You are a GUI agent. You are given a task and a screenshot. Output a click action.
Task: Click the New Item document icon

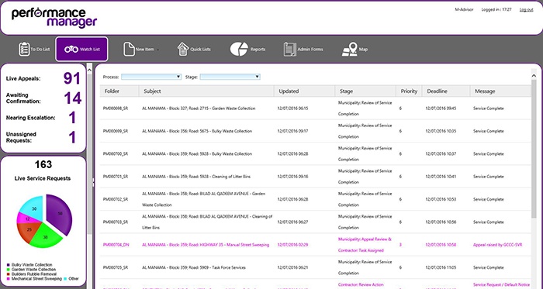(129, 49)
